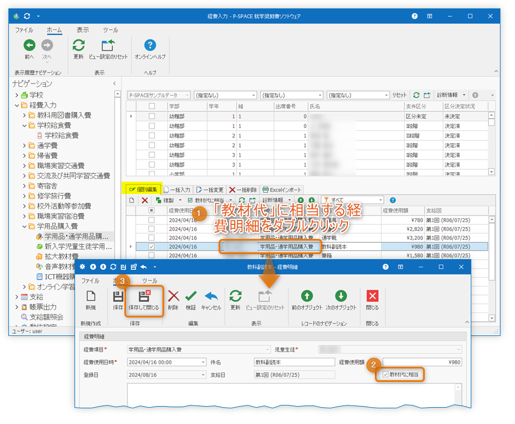Click expense list vertical scrollbar down arrow
Image resolution: width=515 pixels, height=424 pixels.
(491, 318)
